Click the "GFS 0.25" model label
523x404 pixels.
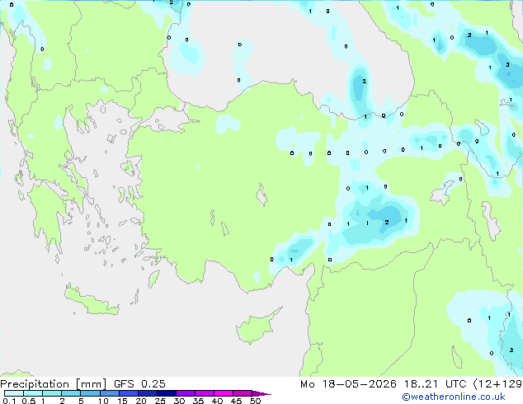[x=139, y=384]
